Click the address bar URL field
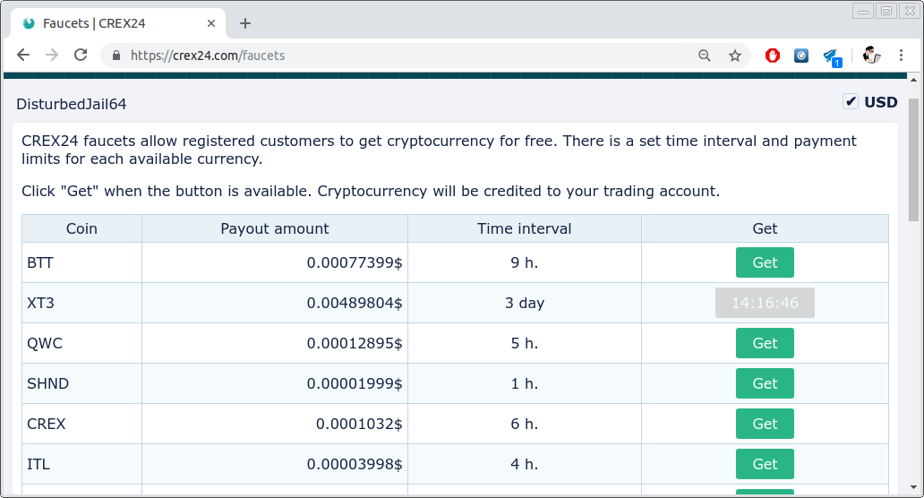 pos(403,56)
